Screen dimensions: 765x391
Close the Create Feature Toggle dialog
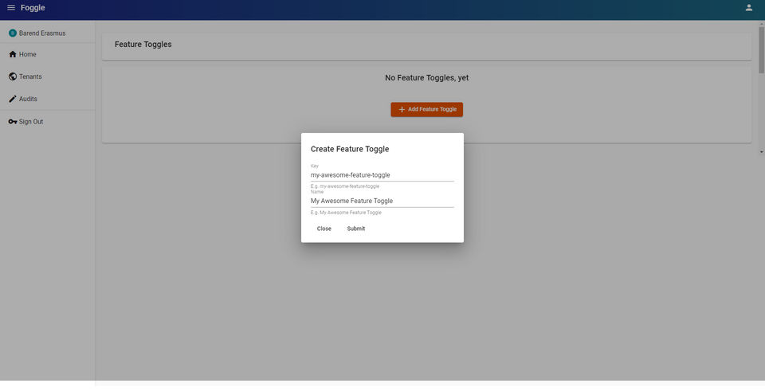pos(324,229)
